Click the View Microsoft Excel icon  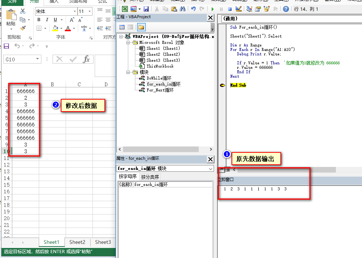click(x=125, y=9)
